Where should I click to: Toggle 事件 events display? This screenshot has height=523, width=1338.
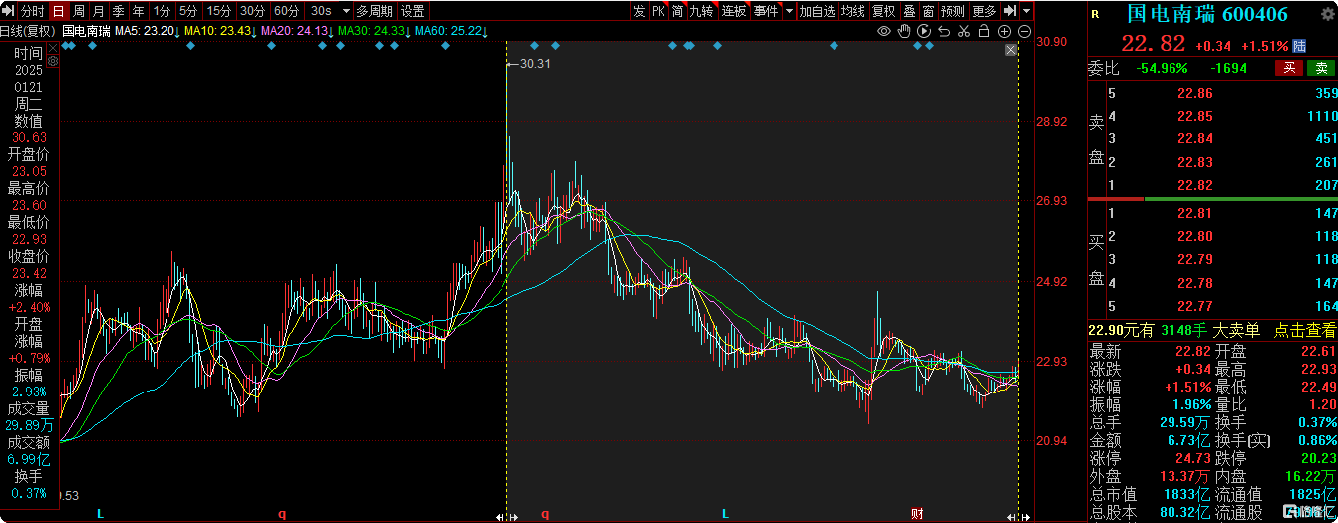point(766,11)
